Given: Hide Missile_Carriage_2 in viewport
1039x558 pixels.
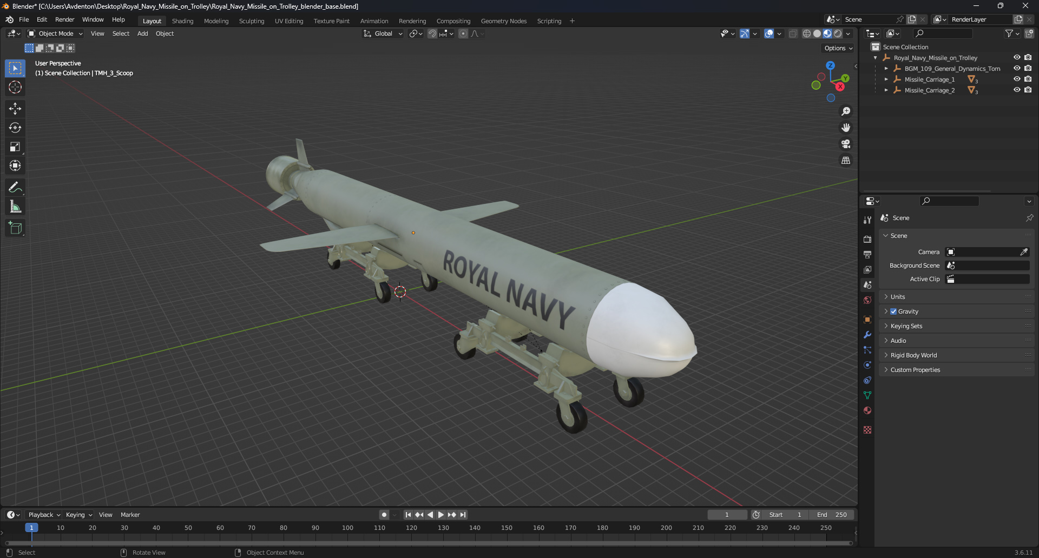Looking at the screenshot, I should coord(1017,90).
